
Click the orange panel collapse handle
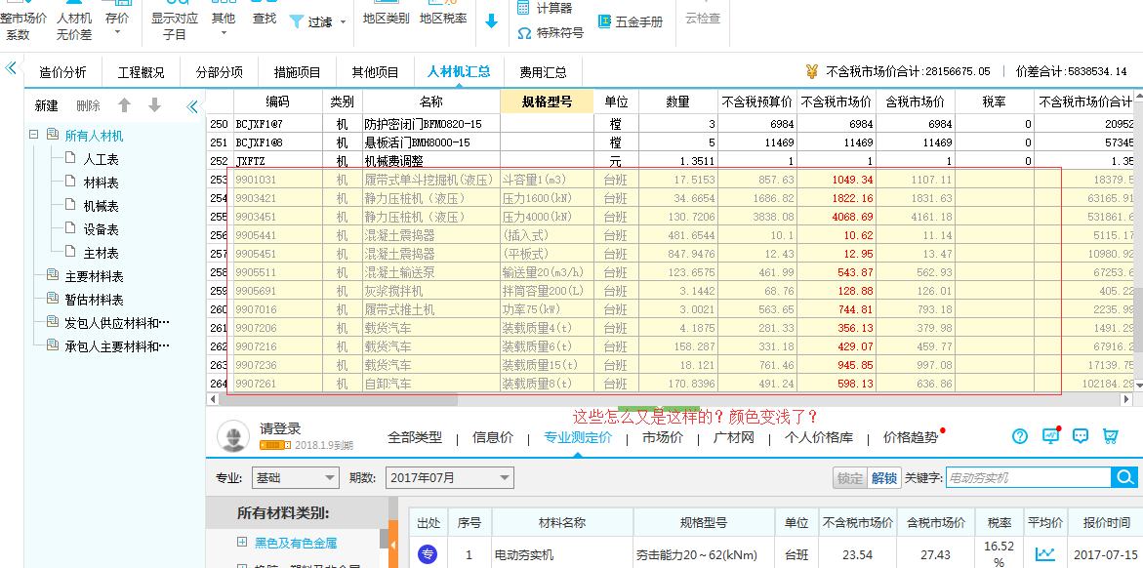(x=393, y=545)
